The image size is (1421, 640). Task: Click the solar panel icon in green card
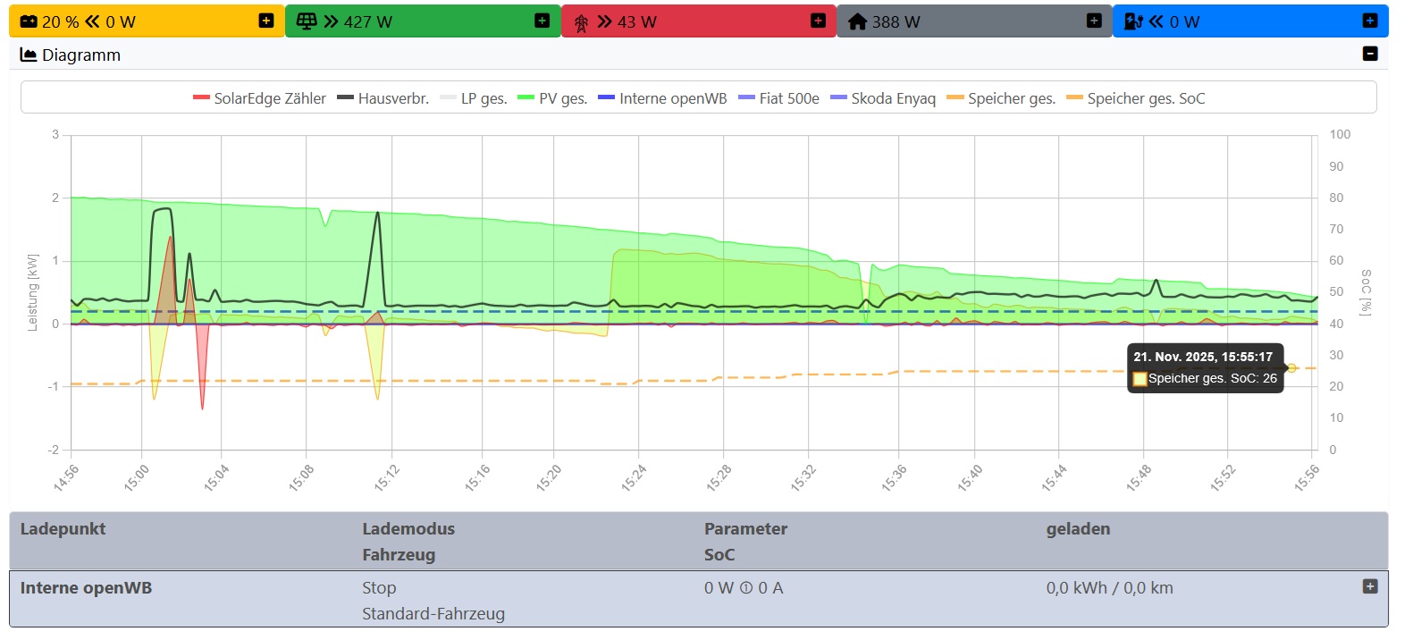click(307, 21)
